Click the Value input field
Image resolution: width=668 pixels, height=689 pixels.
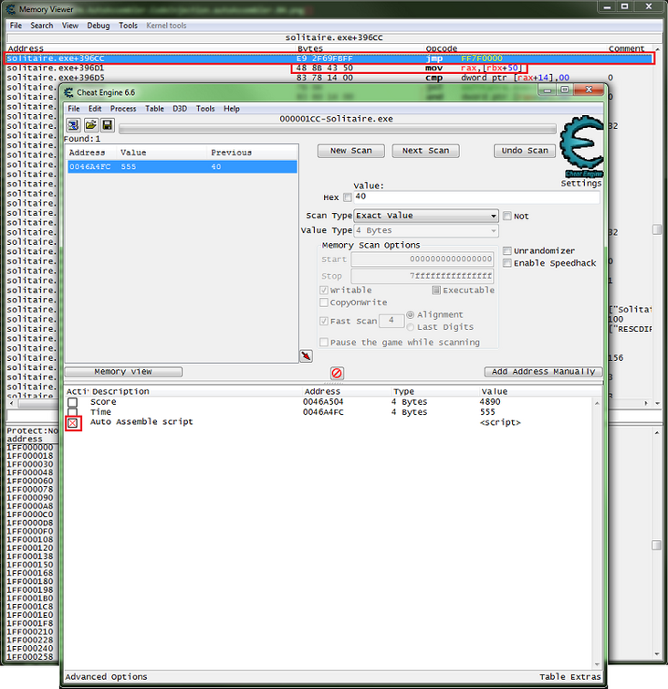[476, 196]
